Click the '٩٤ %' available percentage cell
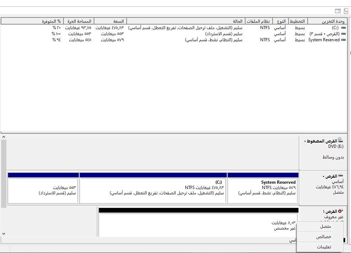The width and height of the screenshot is (351, 253). (x=57, y=40)
